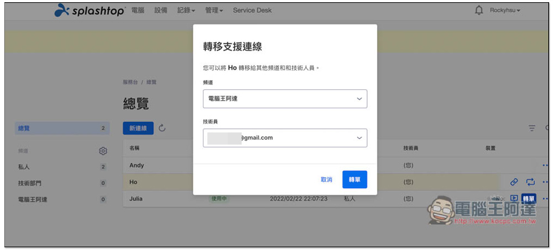Open the 技術員 technician dropdown
Image resolution: width=553 pixels, height=250 pixels.
(285, 138)
